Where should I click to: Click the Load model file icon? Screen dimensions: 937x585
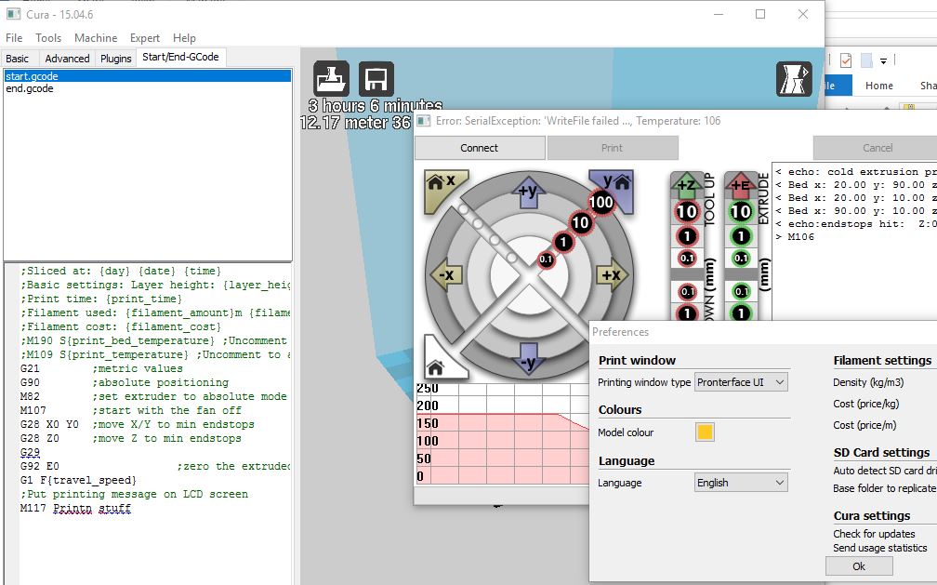(x=331, y=78)
